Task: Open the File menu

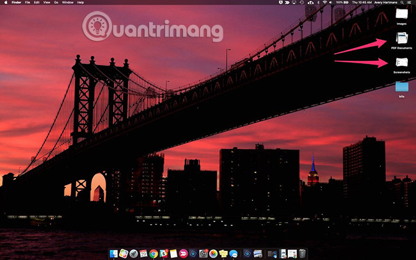Action: (28, 3)
